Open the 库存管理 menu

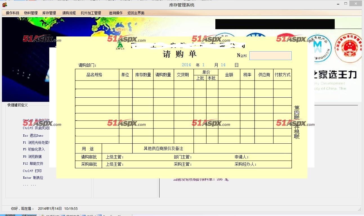(49, 13)
